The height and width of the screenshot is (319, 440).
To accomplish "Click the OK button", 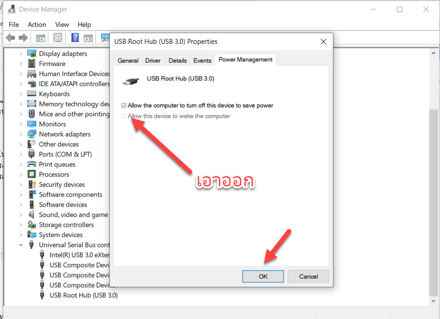I will [x=263, y=276].
